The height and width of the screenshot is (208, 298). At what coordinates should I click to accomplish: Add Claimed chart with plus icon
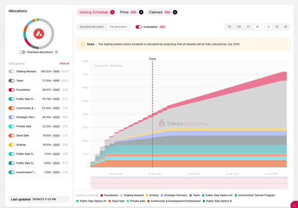175,12
